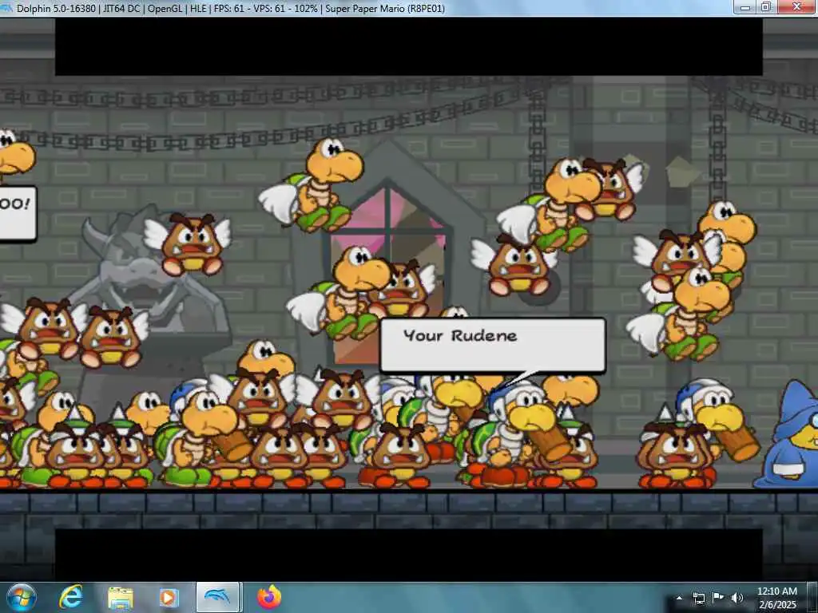Open the Windows Start menu

click(21, 597)
